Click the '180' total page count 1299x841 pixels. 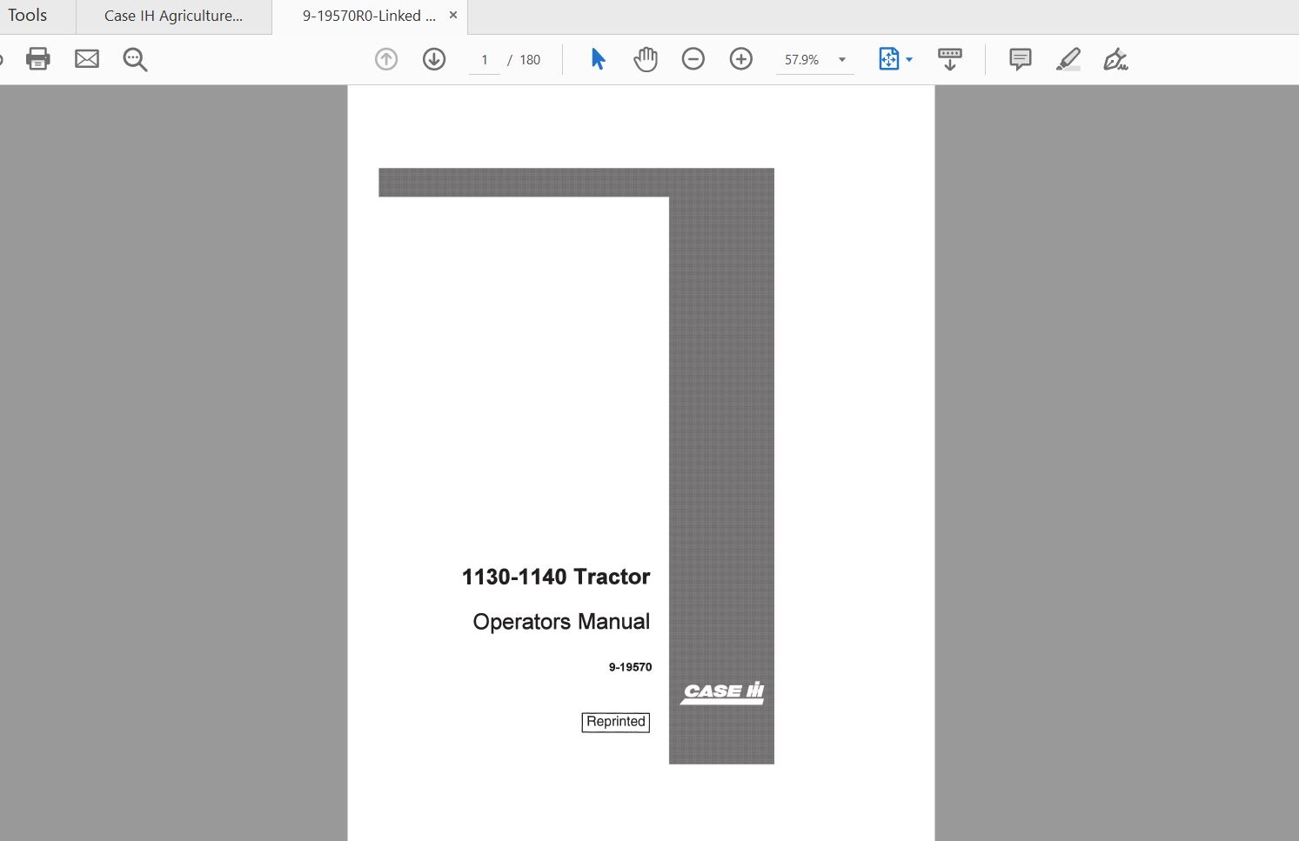pyautogui.click(x=530, y=60)
